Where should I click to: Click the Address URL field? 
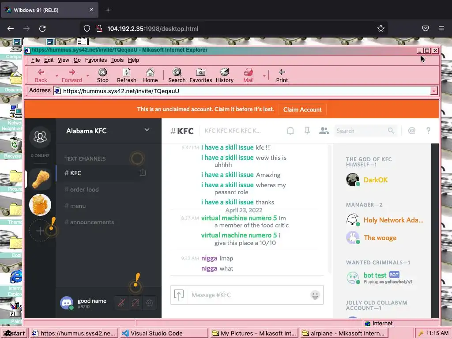click(x=242, y=91)
